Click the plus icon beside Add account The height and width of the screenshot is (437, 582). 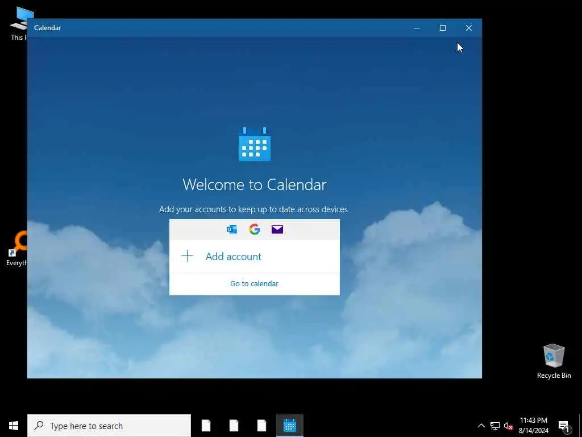tap(187, 256)
